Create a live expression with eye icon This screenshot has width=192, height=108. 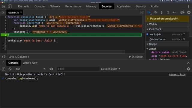point(51,69)
